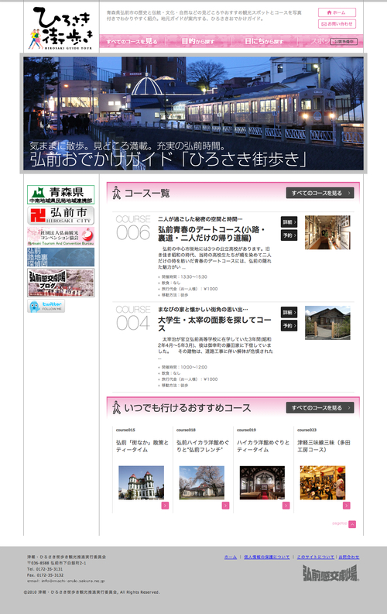Click the Twitter follow me badge
Viewport: 387px width, 614px height.
tap(46, 306)
